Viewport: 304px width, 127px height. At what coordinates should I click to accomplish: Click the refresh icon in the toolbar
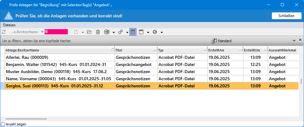(x=4, y=32)
